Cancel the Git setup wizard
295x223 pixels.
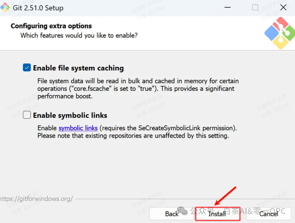(269, 214)
